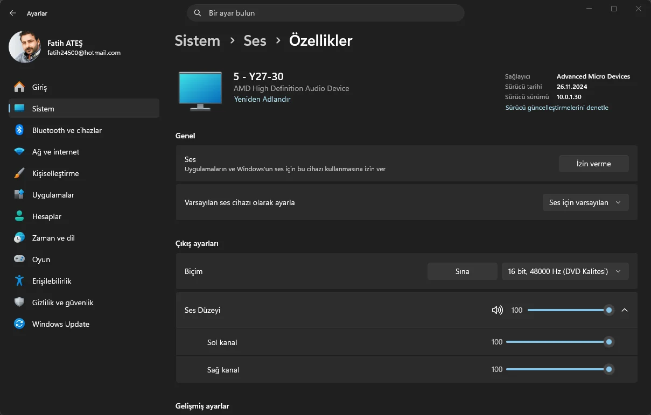Click the driver date 26.11.2024
The width and height of the screenshot is (651, 415).
[x=572, y=87]
